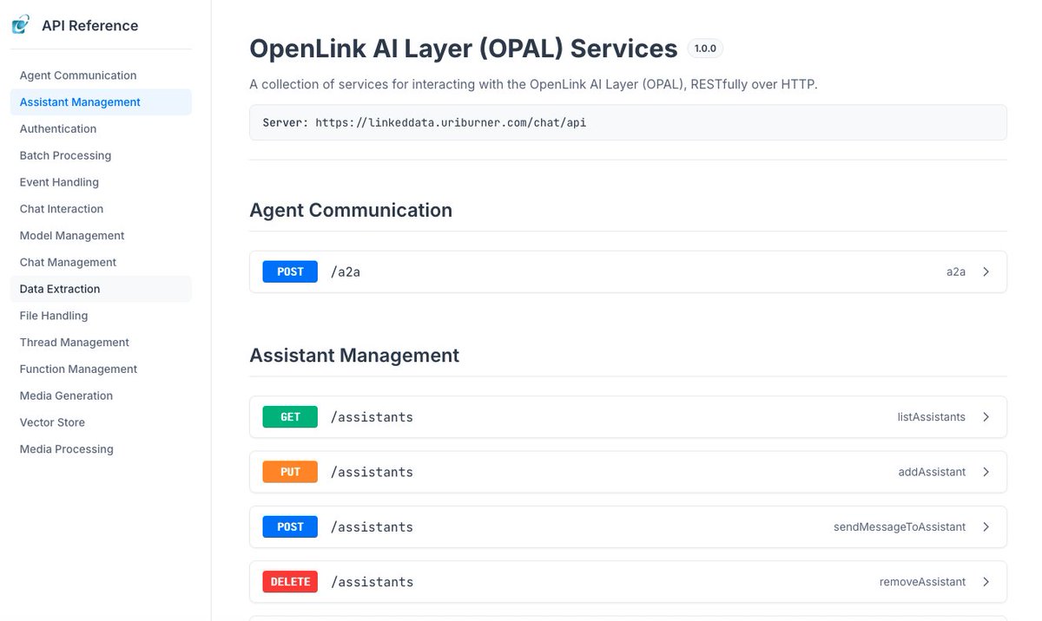Expand the addAssistant endpoint chevron
1042x621 pixels.
pyautogui.click(x=986, y=472)
